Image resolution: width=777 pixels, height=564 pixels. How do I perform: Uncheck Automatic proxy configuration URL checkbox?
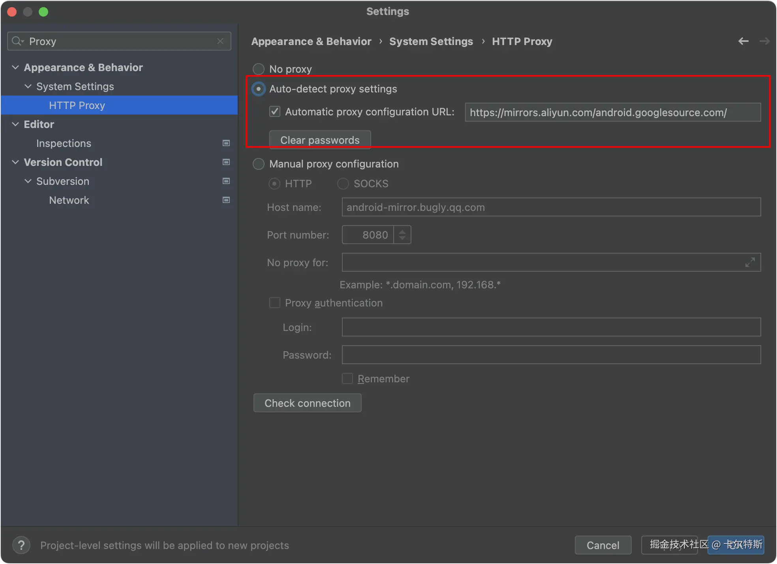pos(275,112)
